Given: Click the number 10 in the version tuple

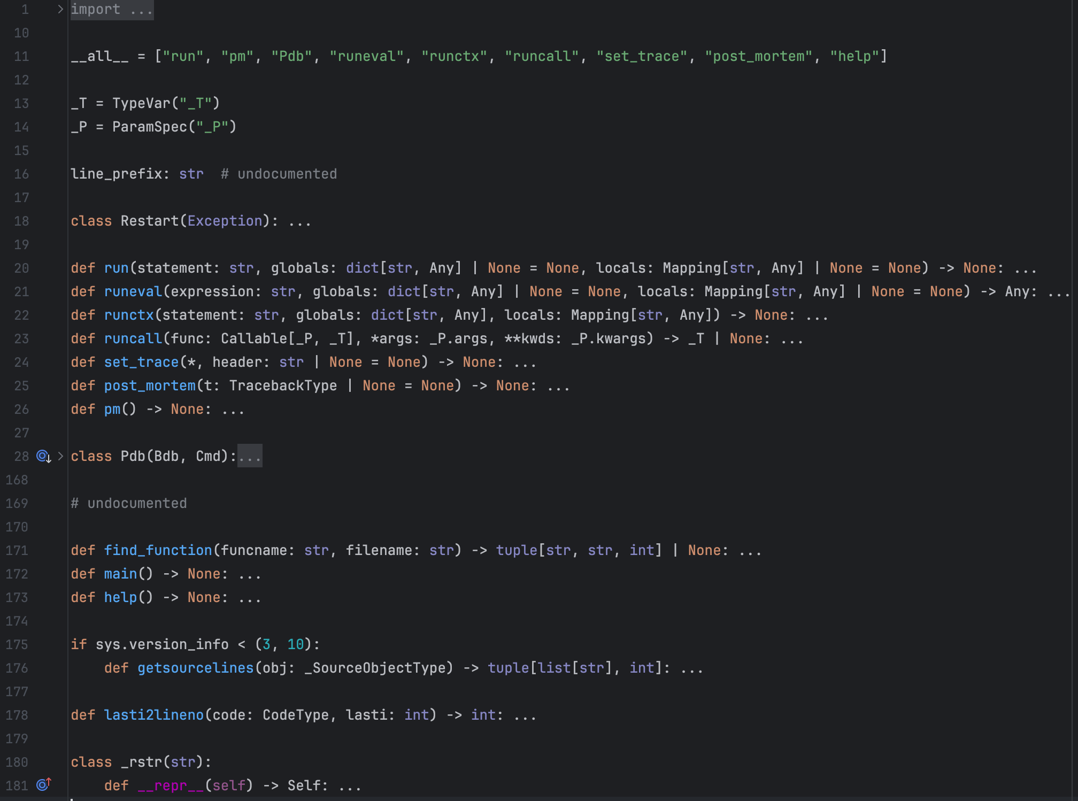Looking at the screenshot, I should [296, 644].
